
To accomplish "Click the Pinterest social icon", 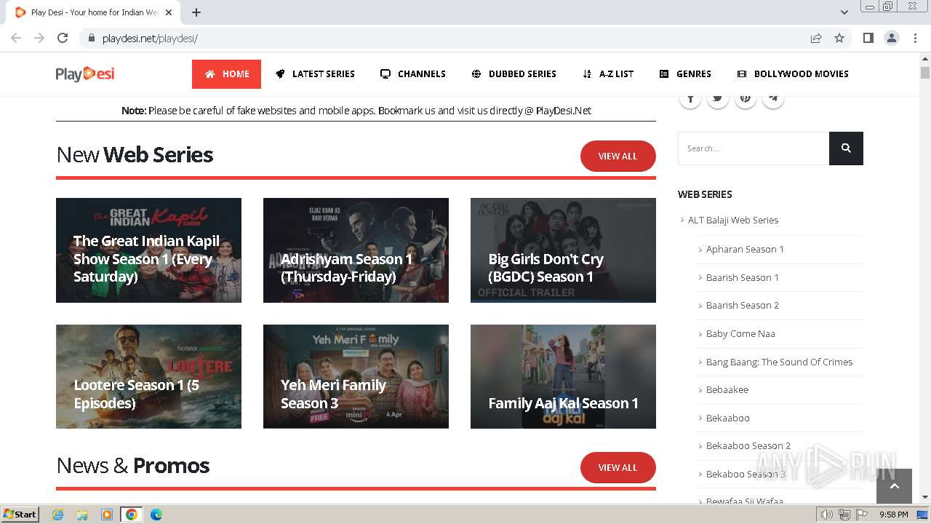I will click(746, 98).
